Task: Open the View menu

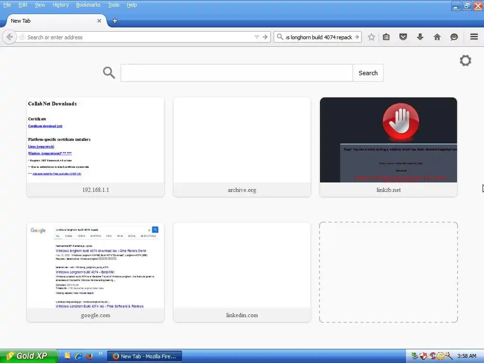Action: tap(40, 5)
